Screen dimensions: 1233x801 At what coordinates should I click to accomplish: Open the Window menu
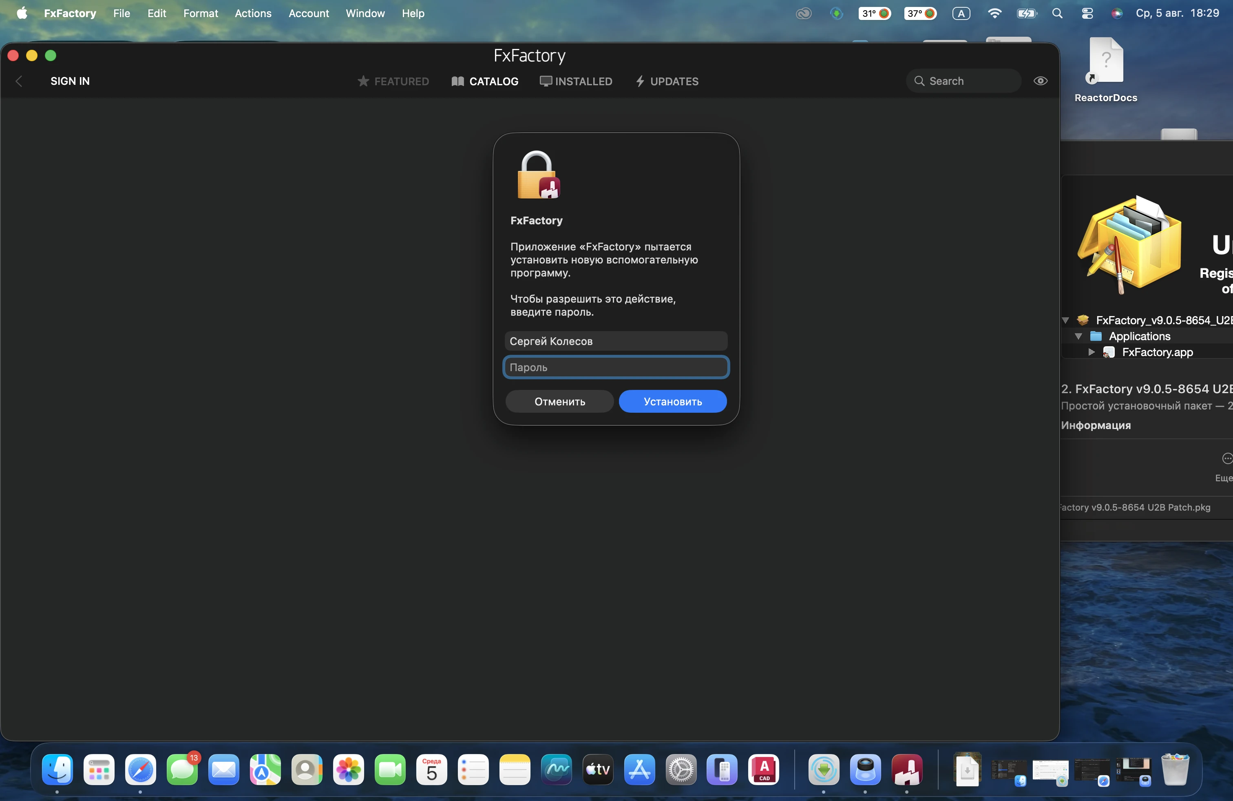pyautogui.click(x=365, y=13)
